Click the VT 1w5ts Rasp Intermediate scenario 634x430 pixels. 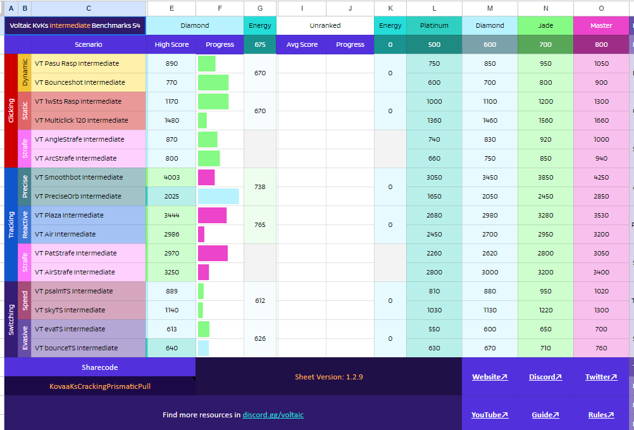(89, 101)
